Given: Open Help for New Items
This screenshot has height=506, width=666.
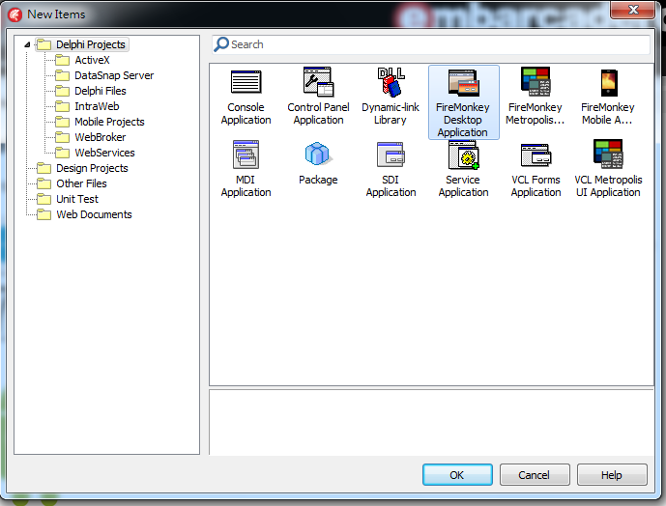Looking at the screenshot, I should click(x=612, y=474).
